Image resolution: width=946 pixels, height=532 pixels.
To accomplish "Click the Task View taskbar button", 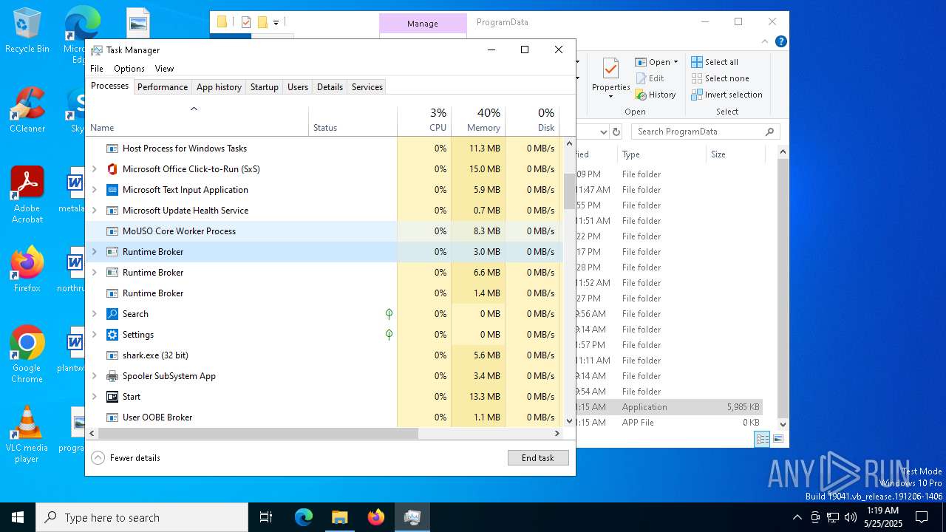I will coord(266,517).
